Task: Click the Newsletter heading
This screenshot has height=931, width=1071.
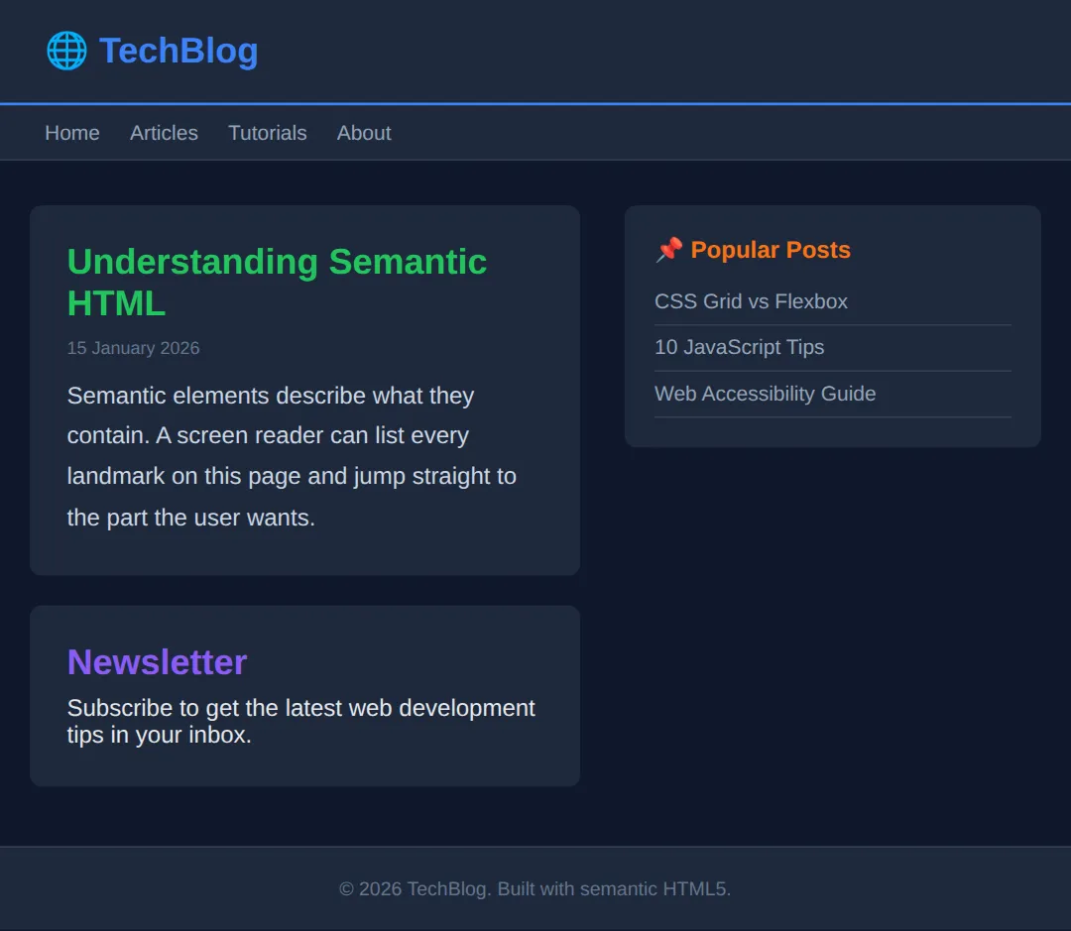Action: click(x=157, y=662)
